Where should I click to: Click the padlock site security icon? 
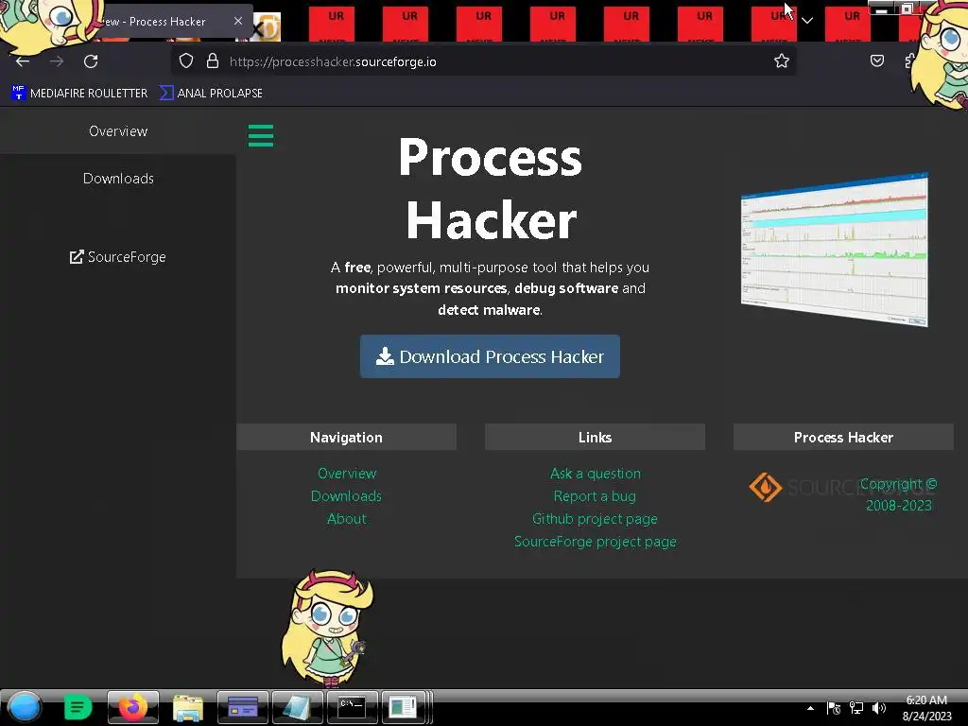(x=213, y=61)
